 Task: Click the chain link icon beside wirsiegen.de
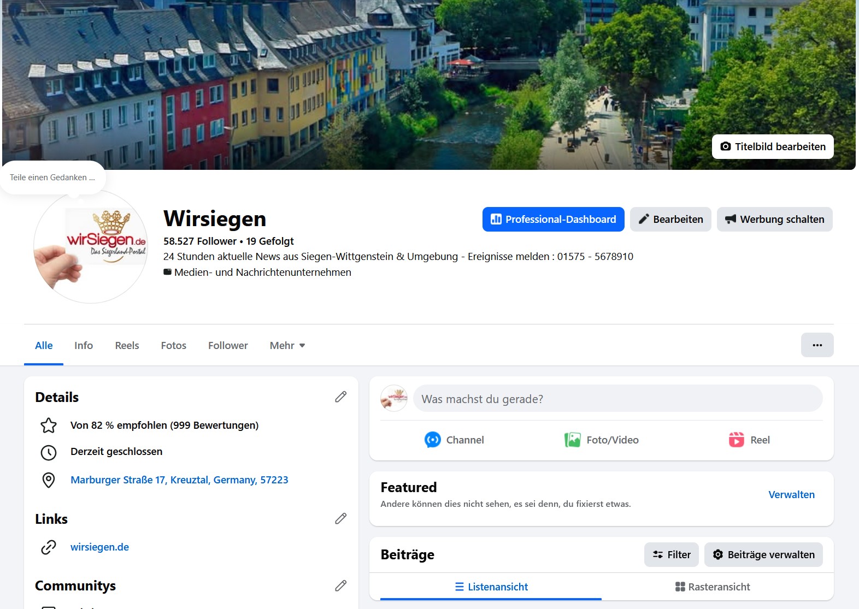click(49, 547)
